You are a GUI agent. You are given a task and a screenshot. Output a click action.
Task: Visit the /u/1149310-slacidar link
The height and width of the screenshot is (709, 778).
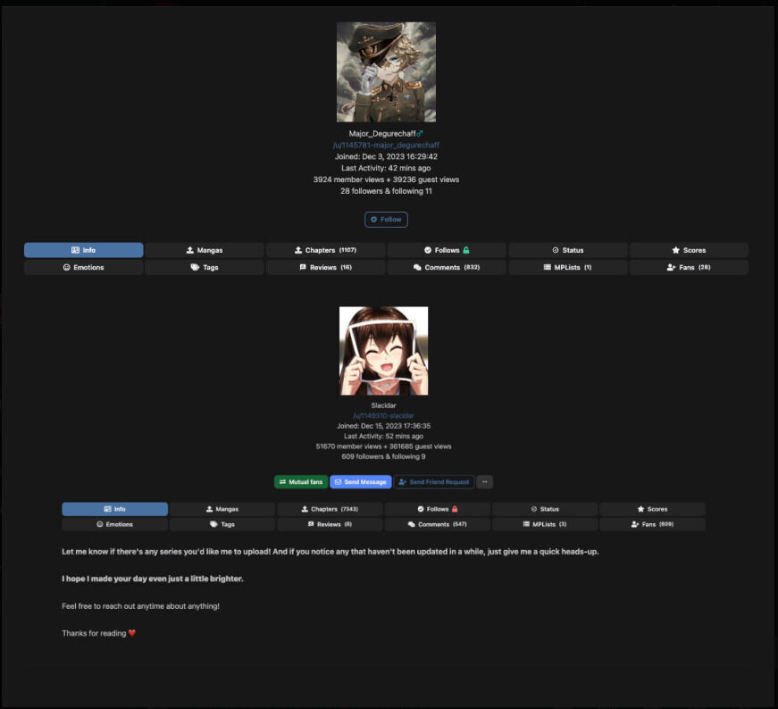pos(383,415)
